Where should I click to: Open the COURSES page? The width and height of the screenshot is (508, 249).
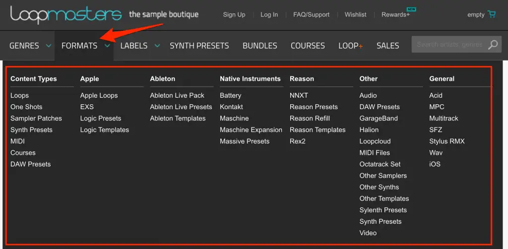coord(308,46)
